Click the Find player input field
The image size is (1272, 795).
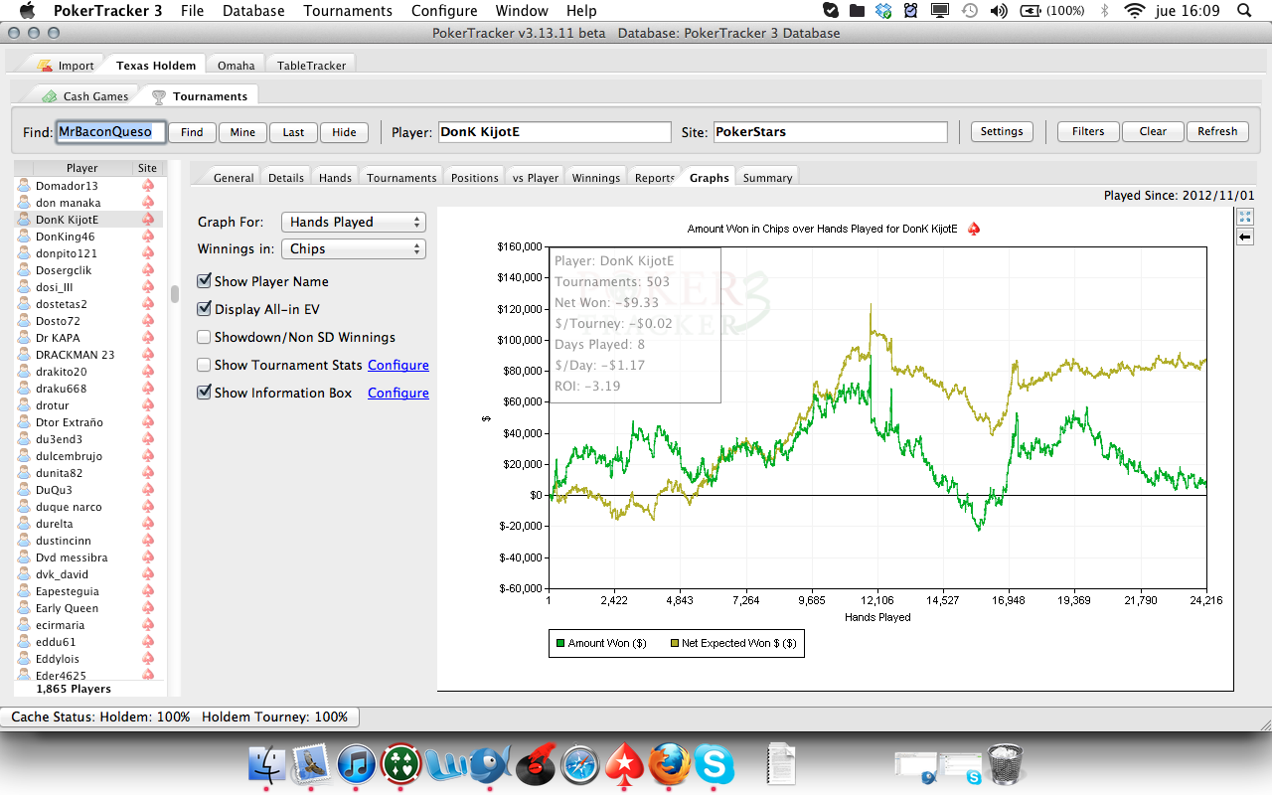pos(109,132)
